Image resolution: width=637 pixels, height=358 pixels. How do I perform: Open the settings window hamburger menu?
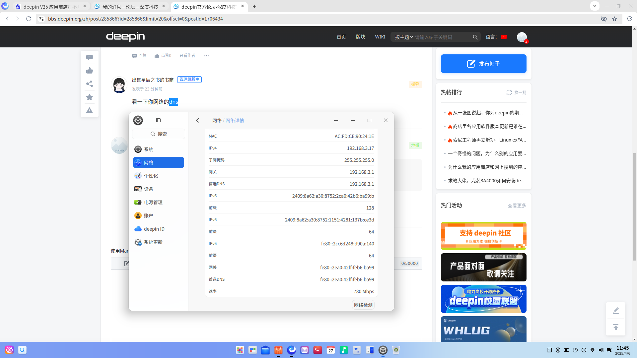pyautogui.click(x=336, y=120)
